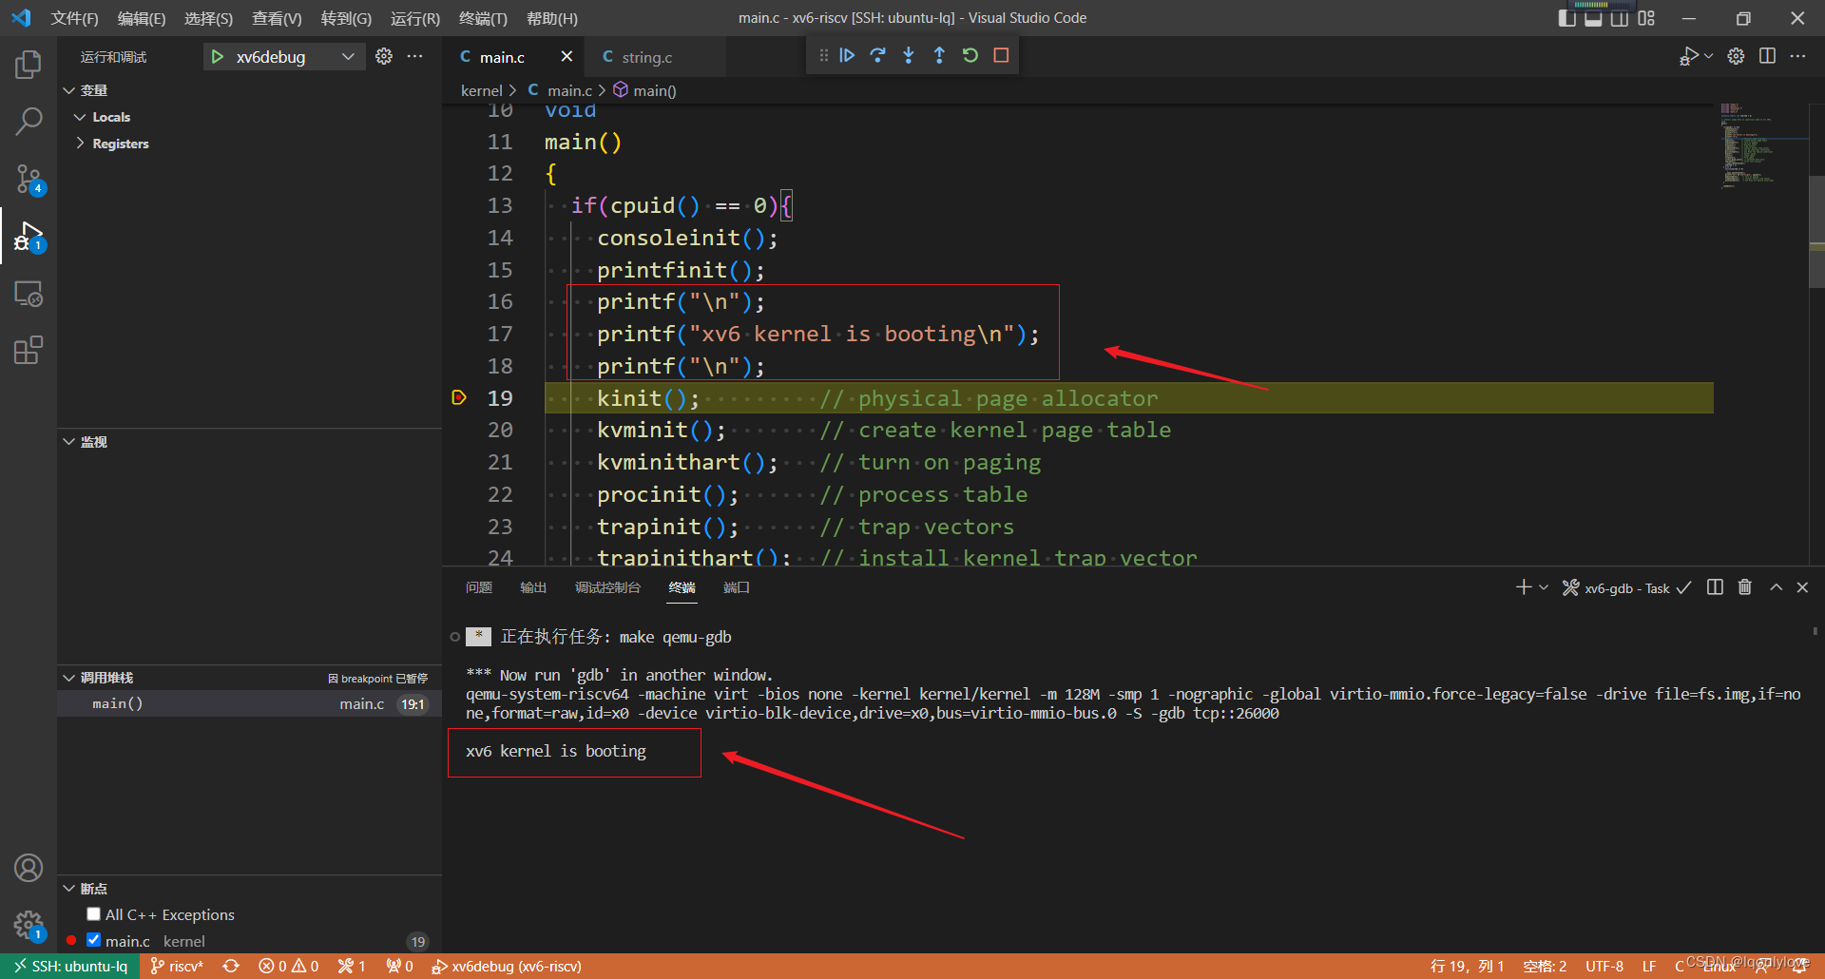Delete terminal with trash icon

[x=1745, y=587]
